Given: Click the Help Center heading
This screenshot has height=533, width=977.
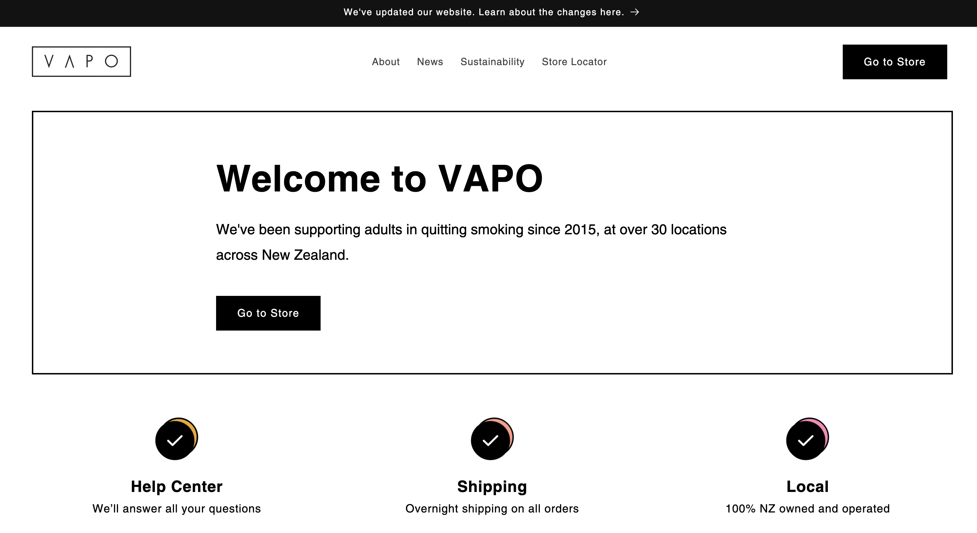Looking at the screenshot, I should pos(177,486).
